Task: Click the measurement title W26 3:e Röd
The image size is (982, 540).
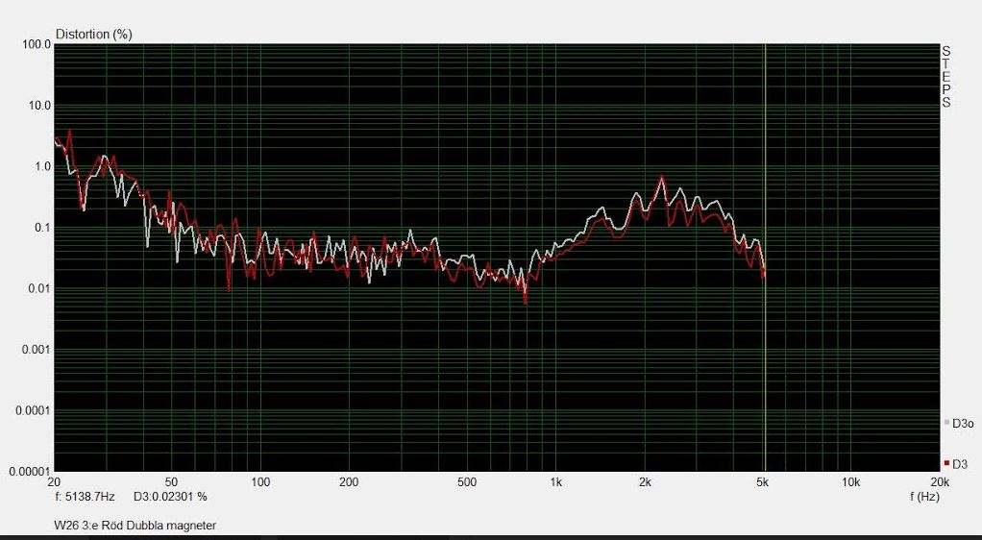Action: 135,526
